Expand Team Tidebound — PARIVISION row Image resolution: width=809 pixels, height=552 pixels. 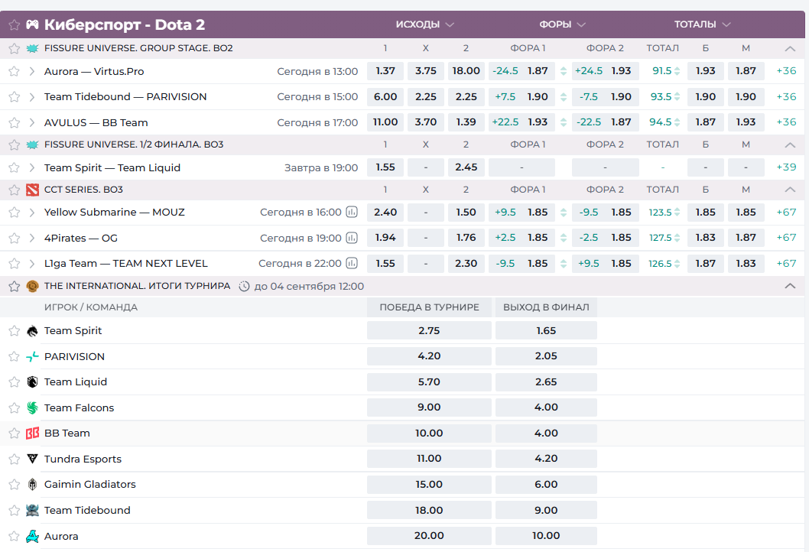pyautogui.click(x=32, y=97)
